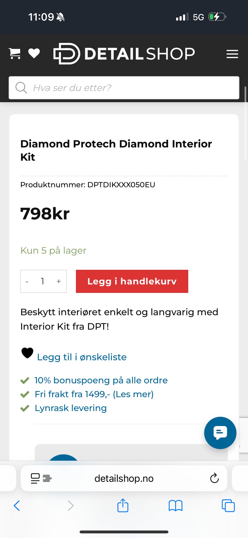Click the 'Legg til i ønskeliste' link
This screenshot has height=538, width=248.
[x=82, y=357]
